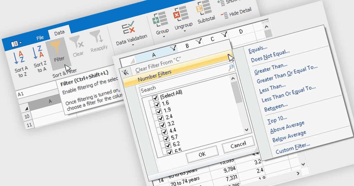Viewport: 354px width, 186px height.
Task: Select row 11 header
Action: click(29, 125)
